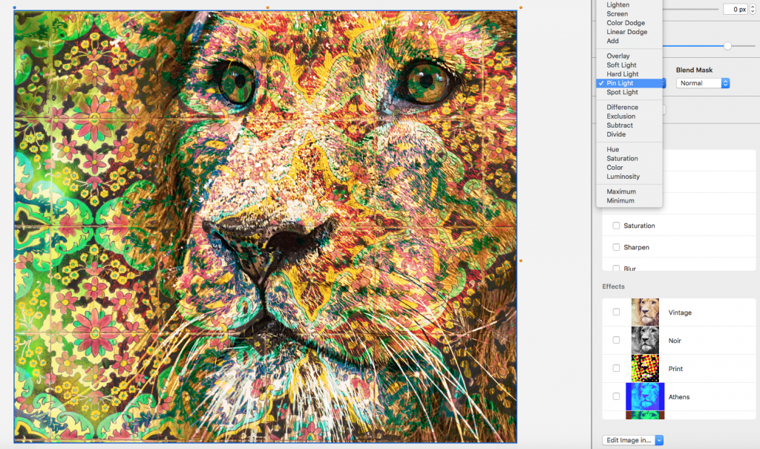Click the Print effect thumbnail

(x=645, y=369)
